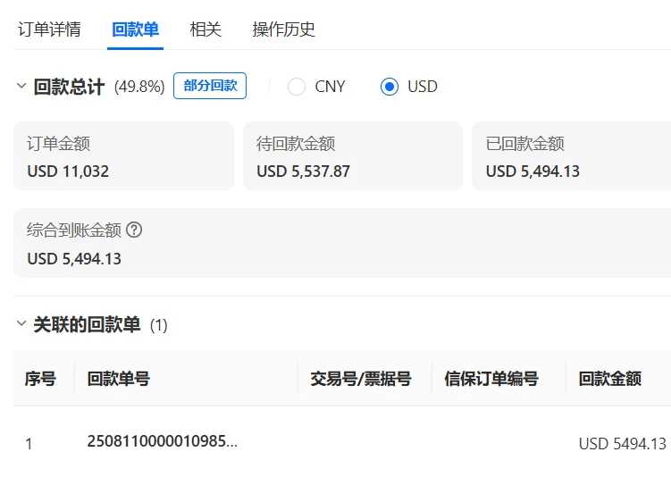Viewport: 671px width, 477px height.
Task: Select the USD currency radio button
Action: coord(390,87)
